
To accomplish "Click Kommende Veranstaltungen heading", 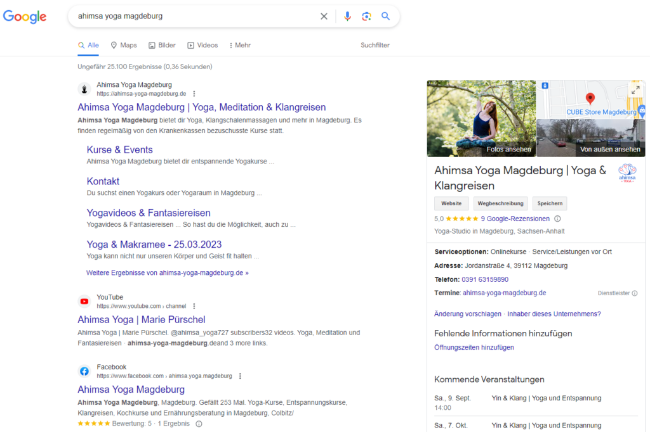I will [489, 379].
